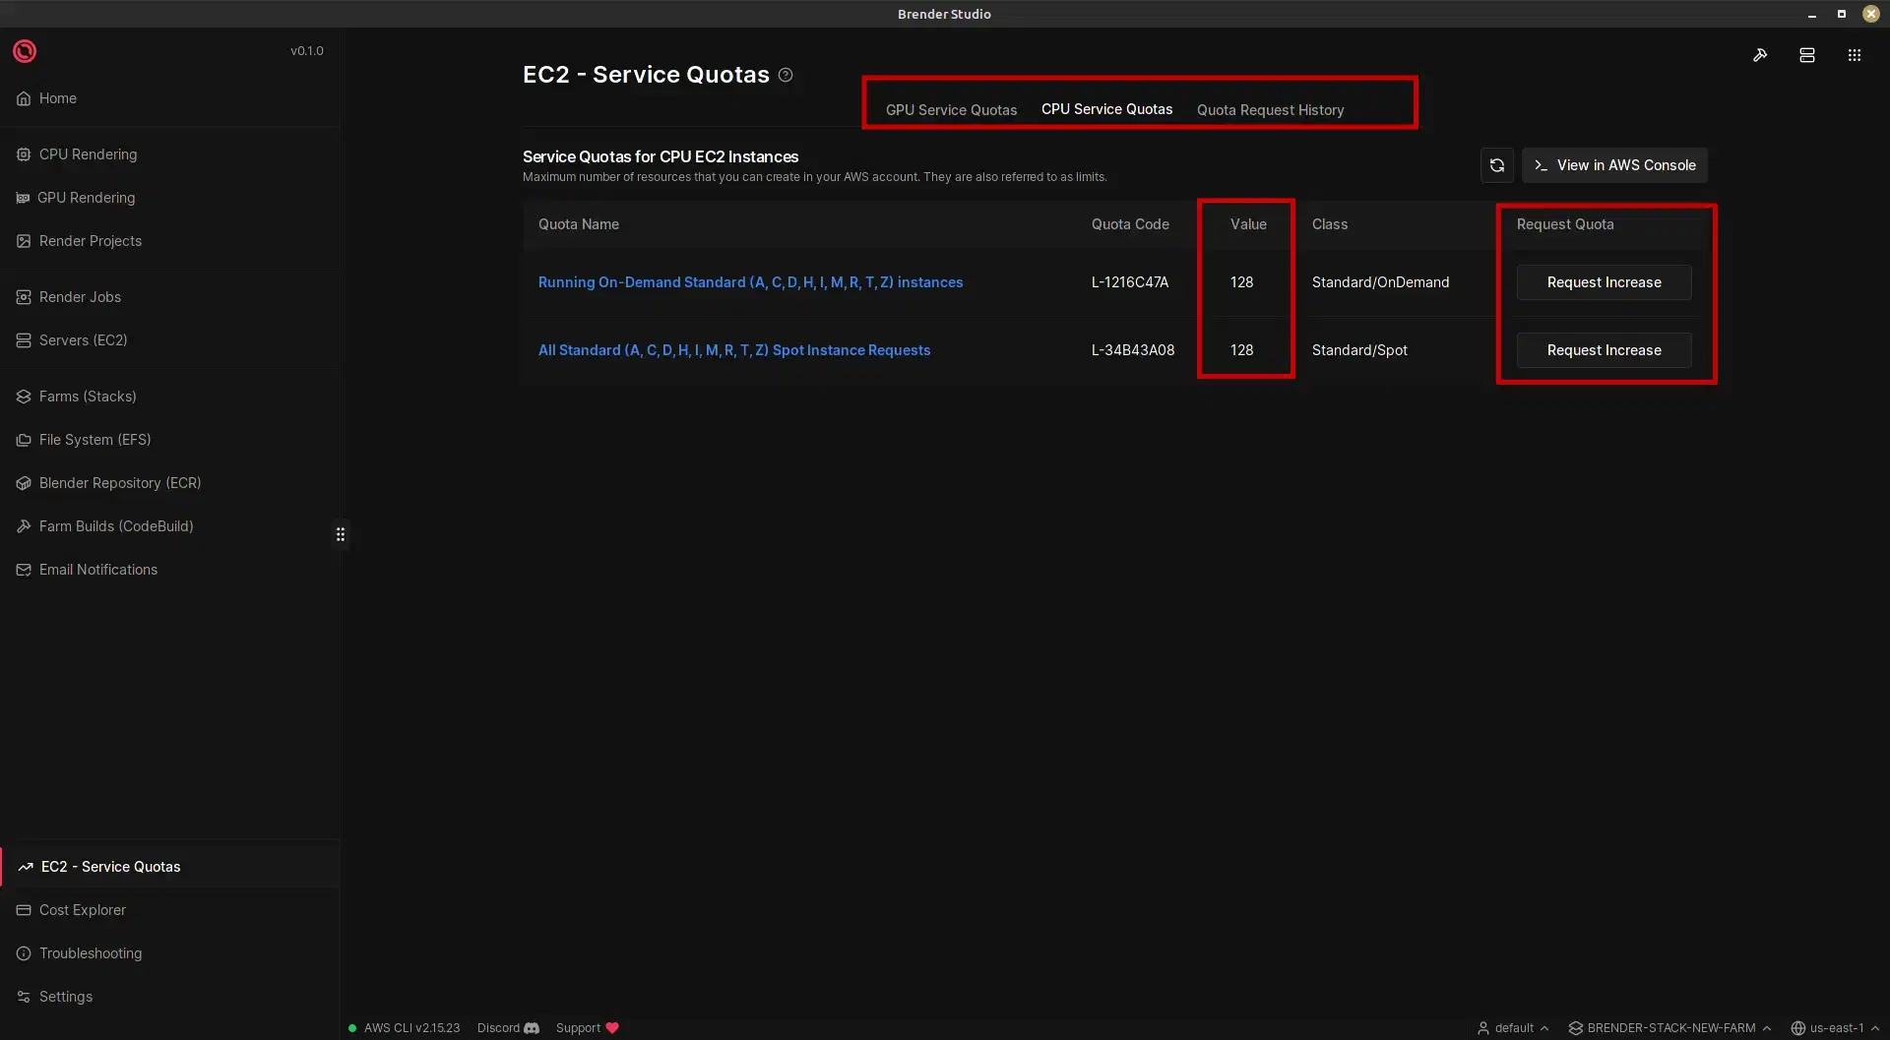This screenshot has width=1890, height=1040.
Task: Open Settings page
Action: pyautogui.click(x=169, y=997)
